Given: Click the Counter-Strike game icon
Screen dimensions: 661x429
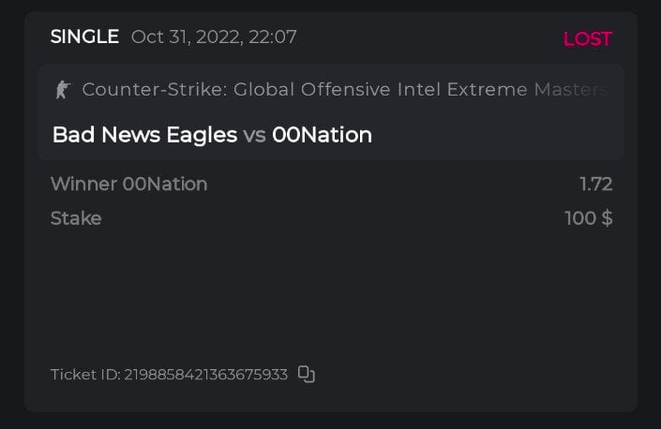Looking at the screenshot, I should click(x=63, y=90).
